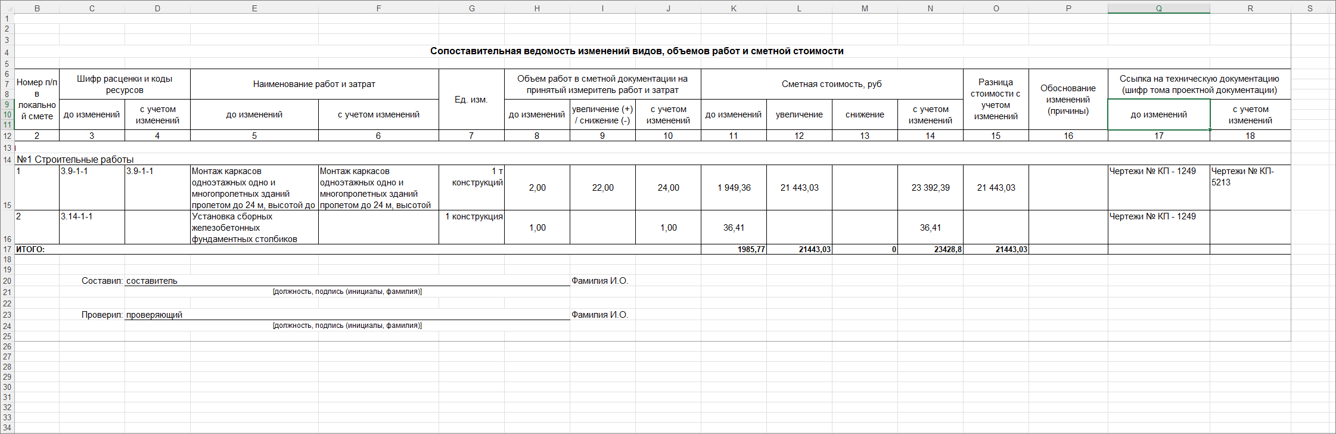
Task: Click 'Фамилия И.О.' on the Проверил row
Action: click(x=599, y=315)
